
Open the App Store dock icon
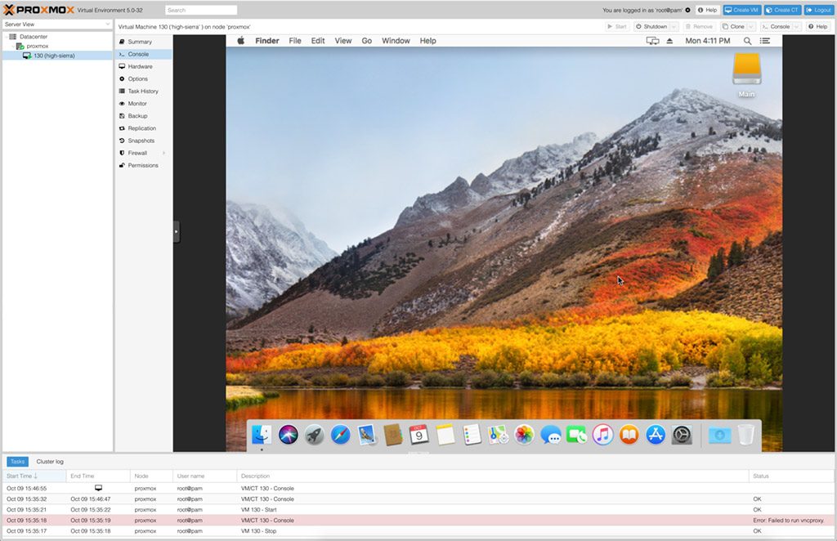click(656, 435)
